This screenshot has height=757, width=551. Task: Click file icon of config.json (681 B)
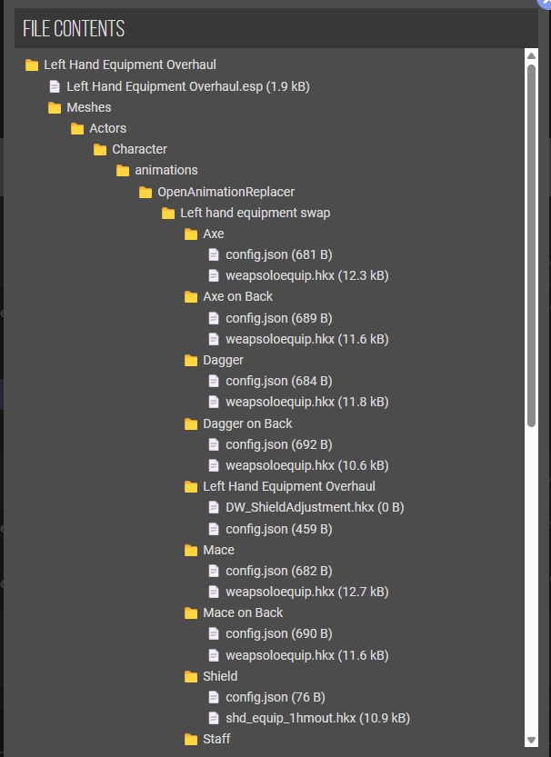(x=214, y=254)
